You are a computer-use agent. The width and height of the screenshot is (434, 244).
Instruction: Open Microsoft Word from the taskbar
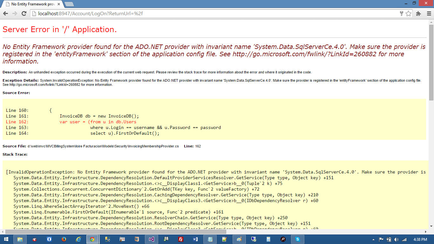[195, 239]
